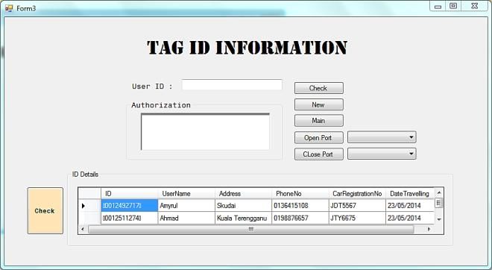Click the date cell in the Ahmad row
The image size is (492, 270).
(x=410, y=218)
